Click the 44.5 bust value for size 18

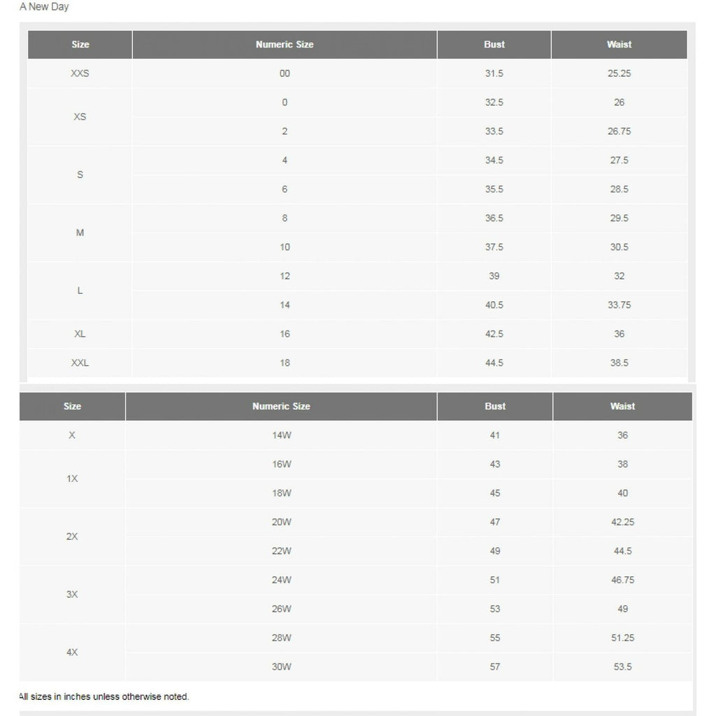494,363
